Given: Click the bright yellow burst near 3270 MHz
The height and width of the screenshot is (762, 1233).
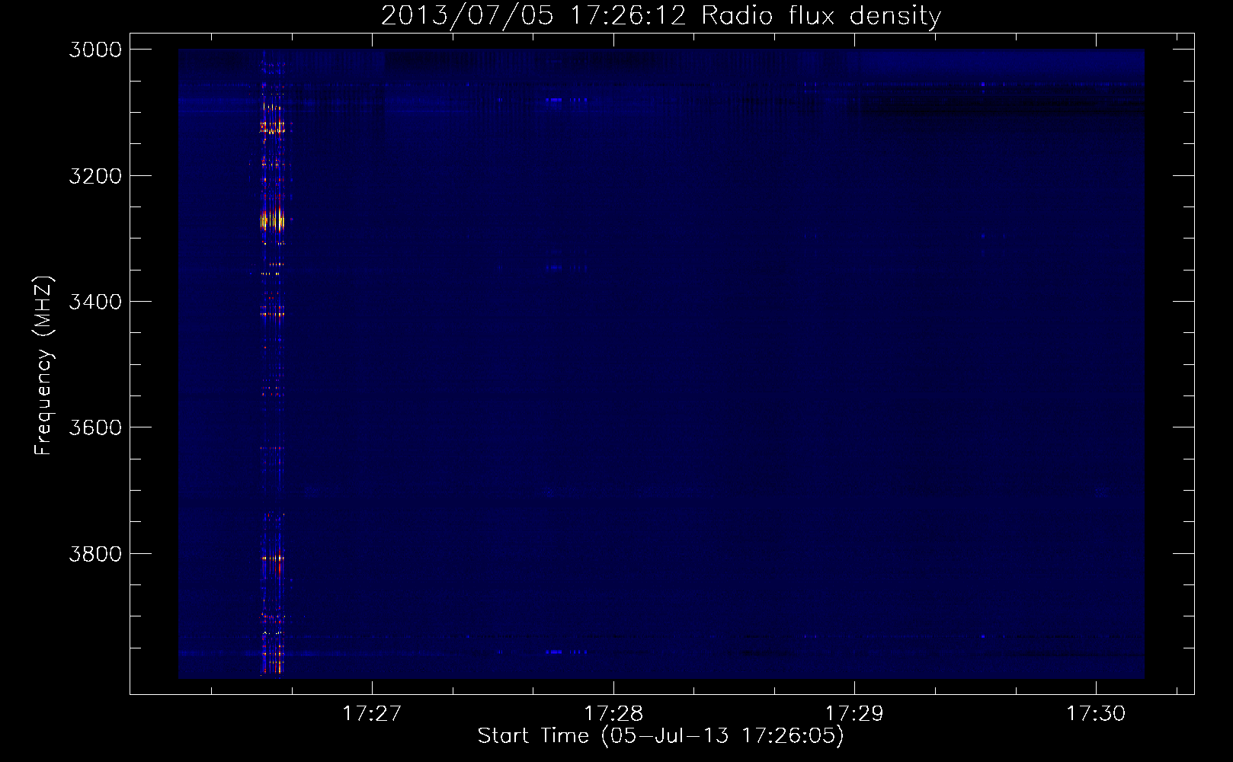Looking at the screenshot, I should click(x=272, y=220).
